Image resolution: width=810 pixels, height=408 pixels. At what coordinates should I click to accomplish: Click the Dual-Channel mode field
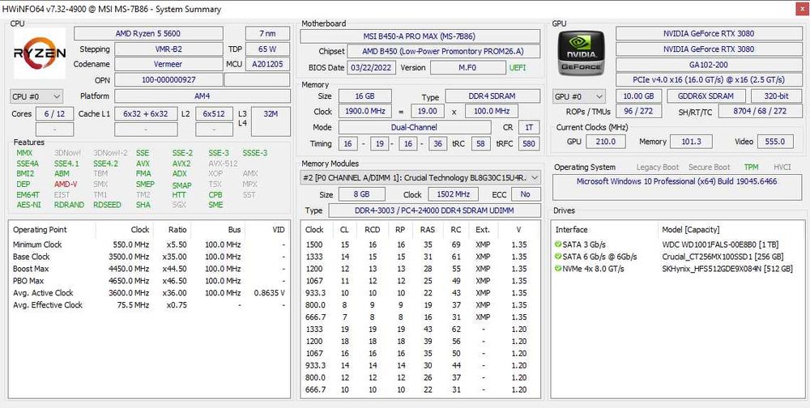pyautogui.click(x=414, y=127)
